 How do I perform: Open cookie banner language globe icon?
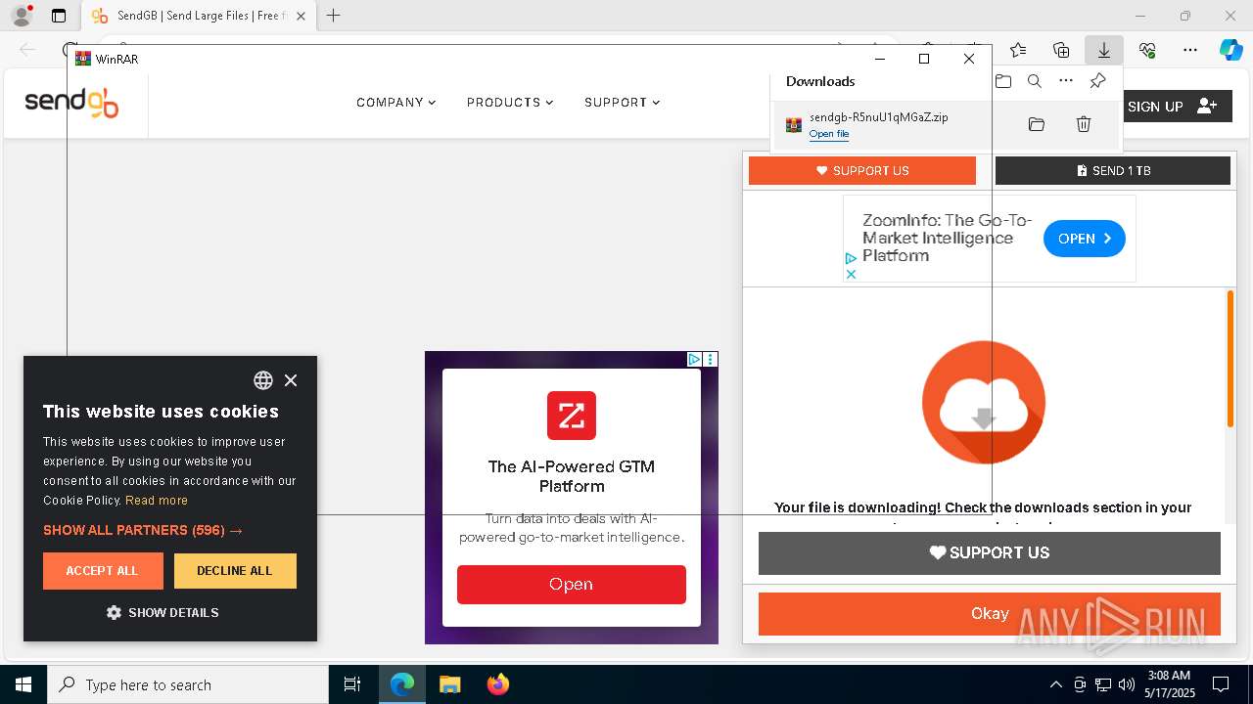tap(263, 380)
